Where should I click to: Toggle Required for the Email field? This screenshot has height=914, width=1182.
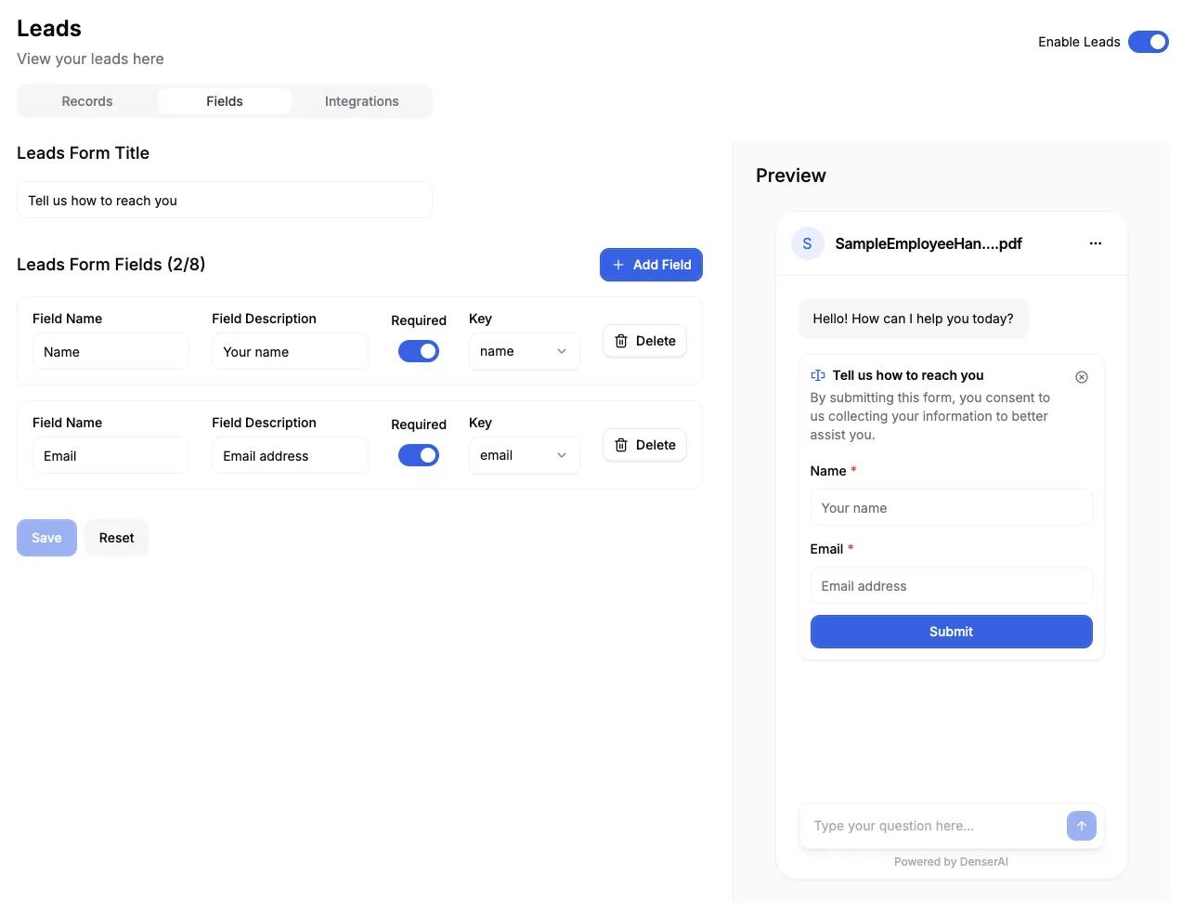418,455
